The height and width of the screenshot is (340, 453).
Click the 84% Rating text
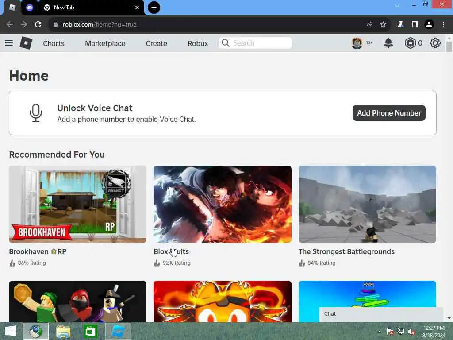[x=321, y=263]
